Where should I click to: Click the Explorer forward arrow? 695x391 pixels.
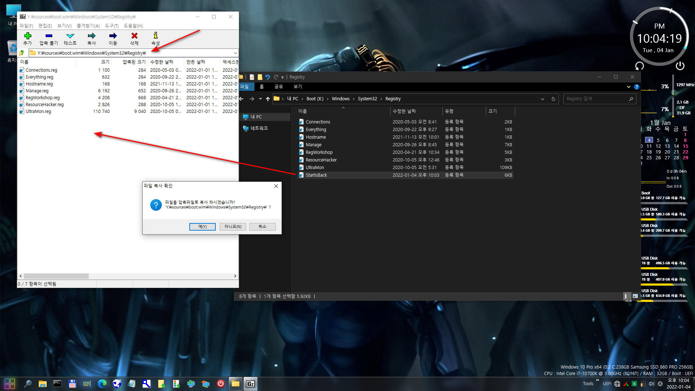[252, 99]
